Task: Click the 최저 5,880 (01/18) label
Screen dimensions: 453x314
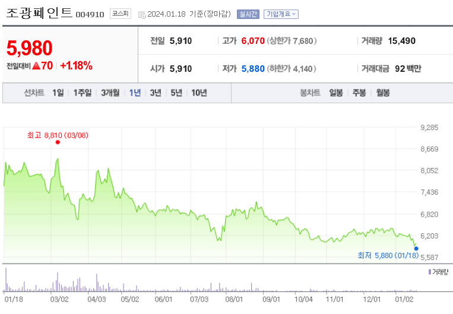Action: click(388, 255)
